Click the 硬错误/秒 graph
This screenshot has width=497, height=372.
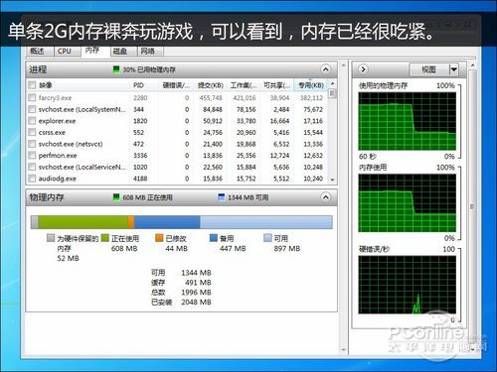pyautogui.click(x=408, y=285)
